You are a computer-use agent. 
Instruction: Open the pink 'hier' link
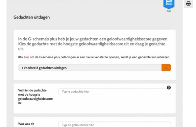click(x=26, y=57)
